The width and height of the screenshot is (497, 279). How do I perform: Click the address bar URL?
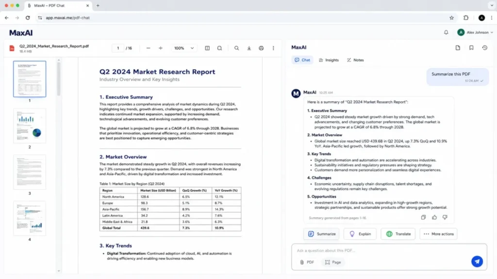[67, 18]
